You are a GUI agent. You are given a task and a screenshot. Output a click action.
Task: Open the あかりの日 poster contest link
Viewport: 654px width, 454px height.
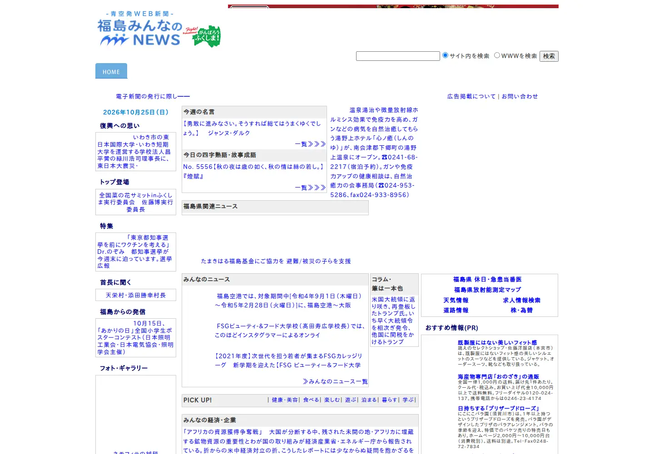point(136,338)
